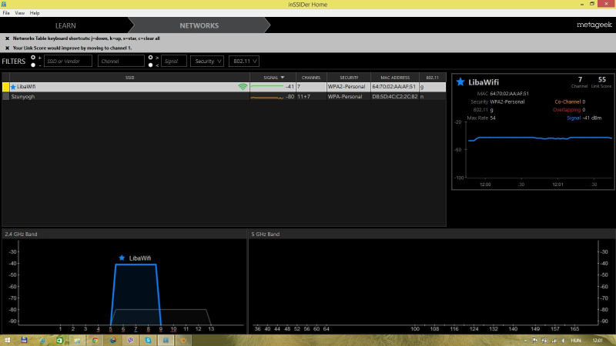The height and width of the screenshot is (346, 616).
Task: Sort by 802.11 column header
Action: [432, 78]
